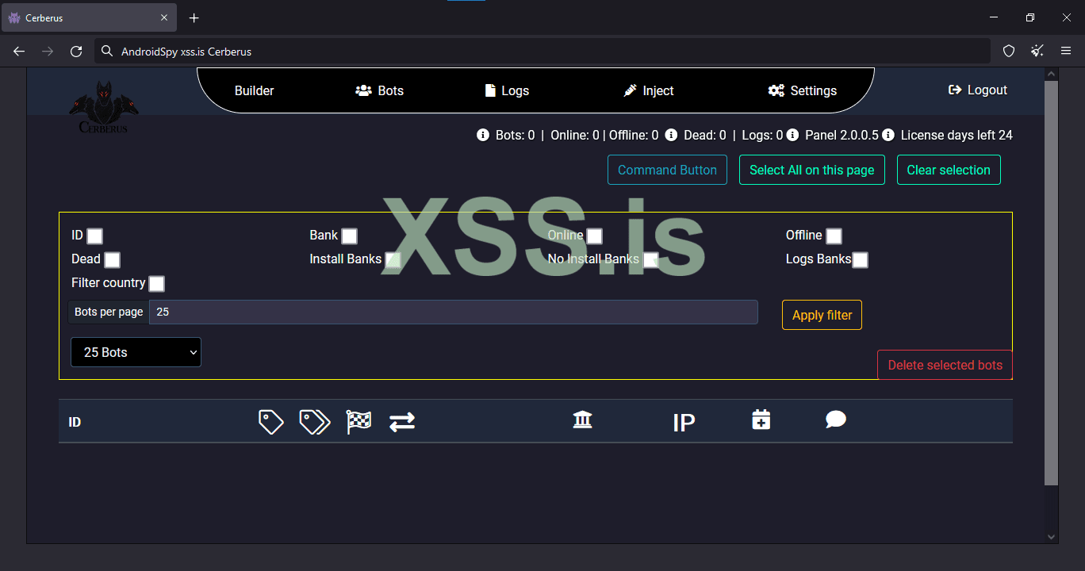Go back using the browser back arrow
Viewport: 1085px width, 571px height.
pyautogui.click(x=19, y=52)
